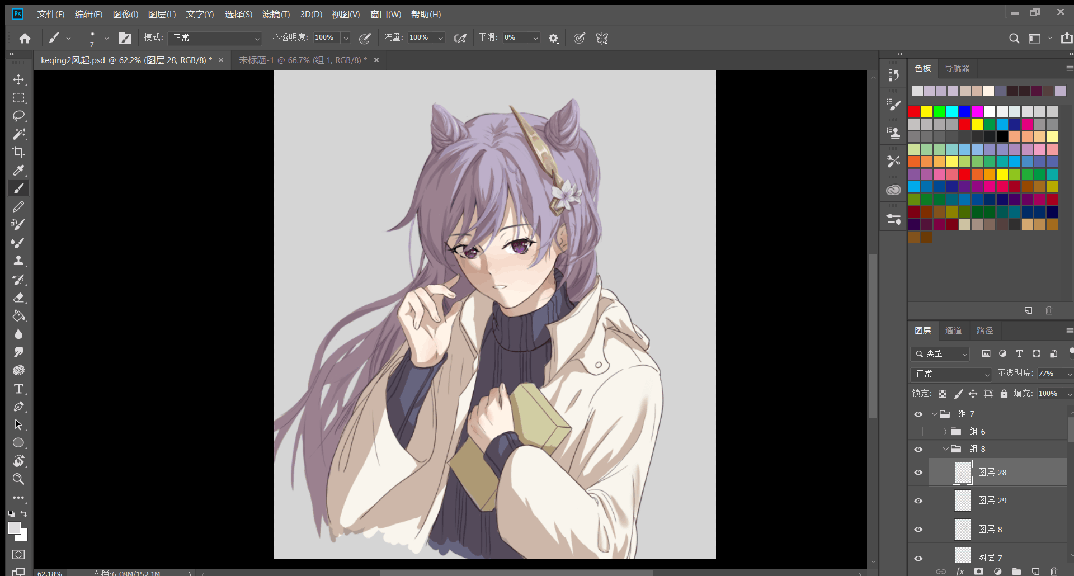This screenshot has width=1074, height=576.
Task: Select the Zoom tool in toolbar
Action: [18, 479]
